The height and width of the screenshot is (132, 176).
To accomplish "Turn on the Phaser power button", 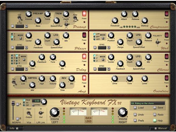I will tap(84, 35).
